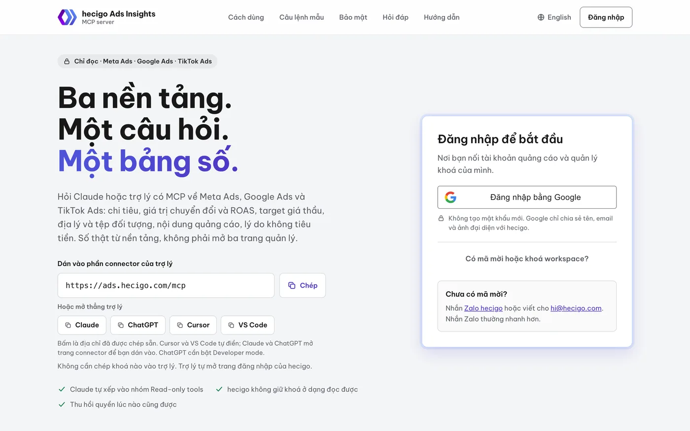Click the heading Đăng nhập để bắt đầu
The width and height of the screenshot is (690, 431).
tap(500, 139)
